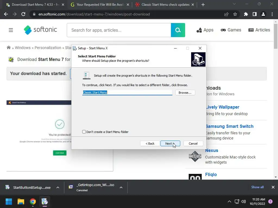Switch to Classic Start Menu check updates tab
The width and height of the screenshot is (278, 208).
coord(165,5)
